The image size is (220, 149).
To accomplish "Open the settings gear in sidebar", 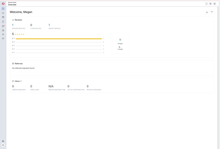I will tap(3, 141).
